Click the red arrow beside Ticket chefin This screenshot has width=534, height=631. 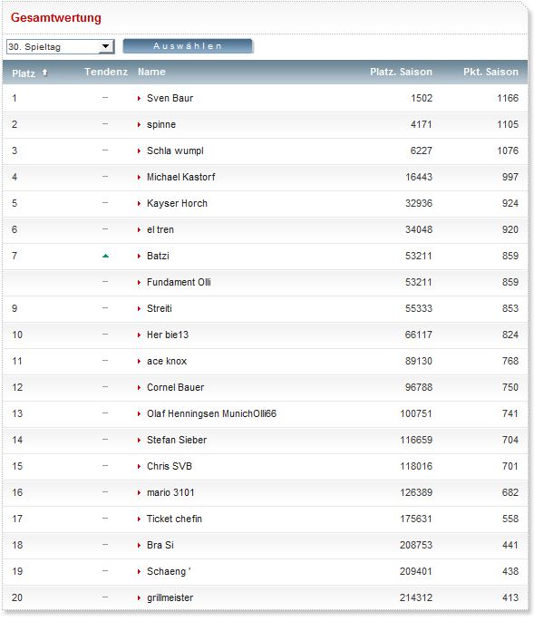coord(140,519)
